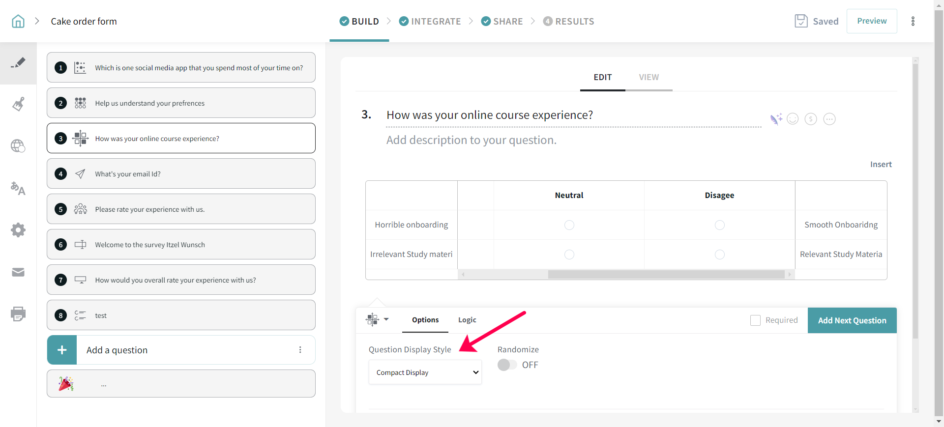Expand the question type dropdown arrow
Screen dimensions: 944x427
pos(386,319)
